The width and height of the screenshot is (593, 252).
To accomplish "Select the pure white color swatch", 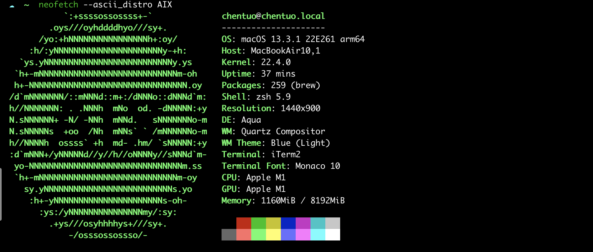I will point(332,235).
